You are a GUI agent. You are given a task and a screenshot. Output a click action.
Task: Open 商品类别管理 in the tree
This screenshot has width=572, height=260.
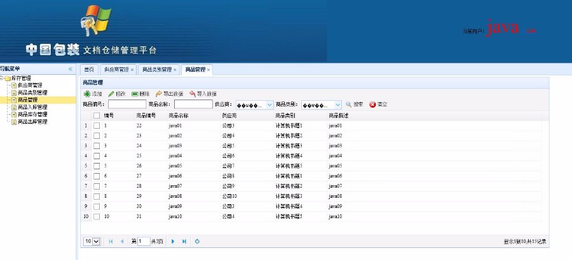point(32,93)
